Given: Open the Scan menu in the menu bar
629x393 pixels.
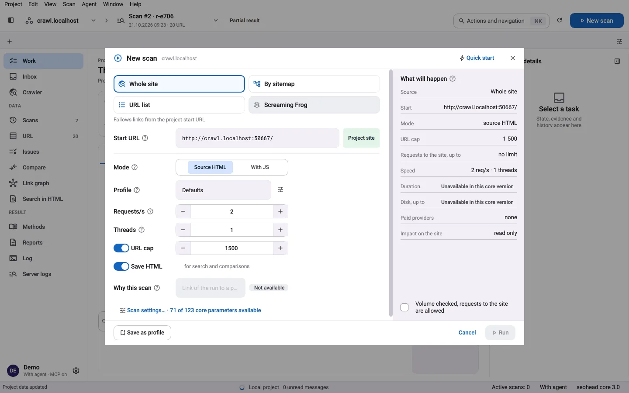Looking at the screenshot, I should (69, 4).
